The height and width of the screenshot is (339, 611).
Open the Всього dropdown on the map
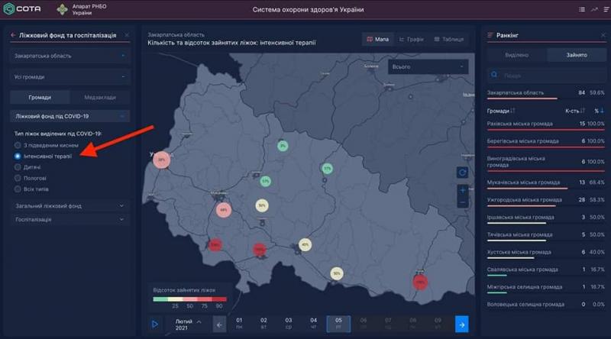[428, 67]
